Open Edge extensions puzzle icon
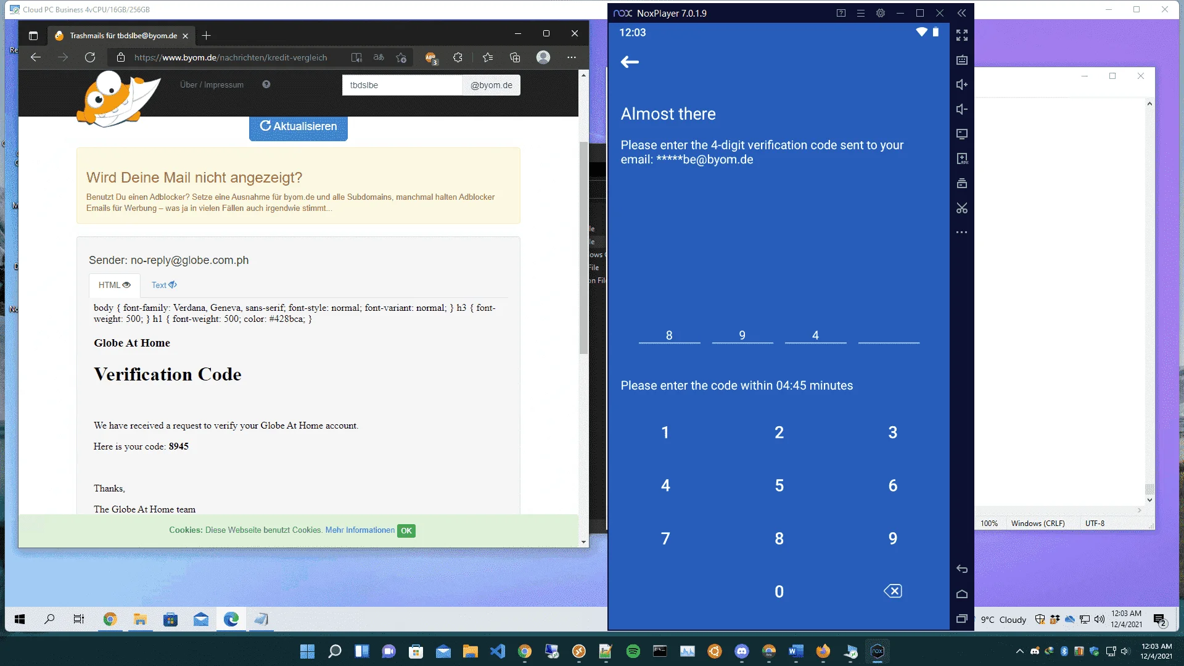 click(458, 57)
